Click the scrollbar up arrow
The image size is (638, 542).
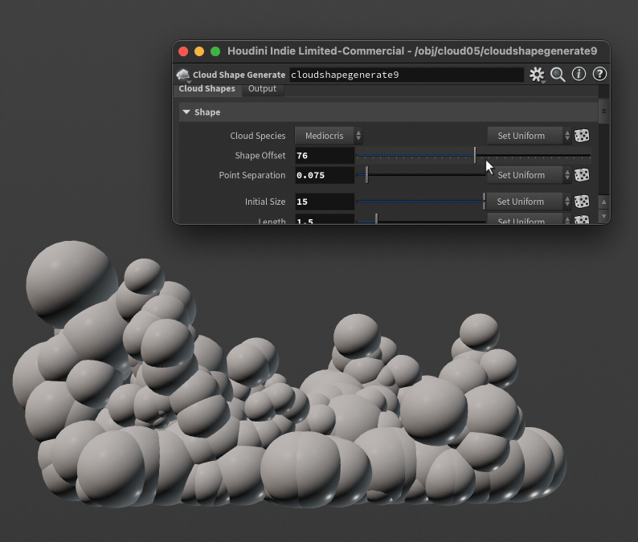603,202
